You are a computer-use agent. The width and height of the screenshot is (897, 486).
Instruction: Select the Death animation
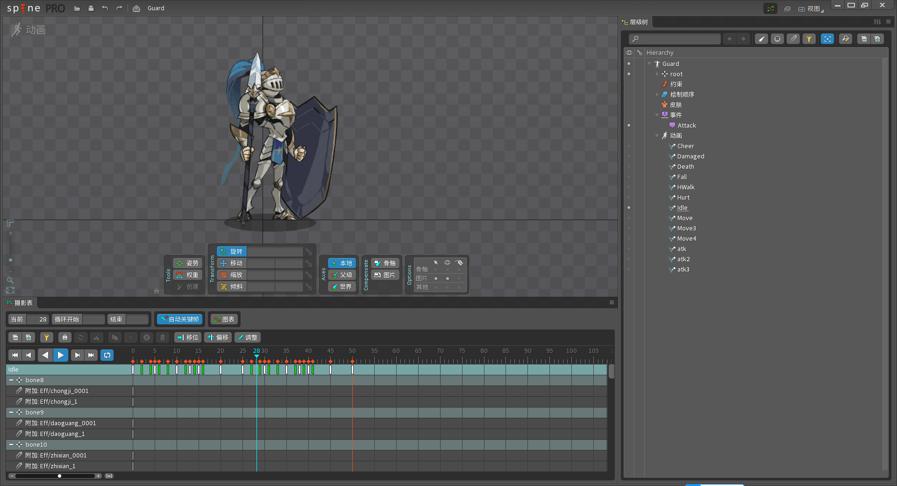click(685, 167)
